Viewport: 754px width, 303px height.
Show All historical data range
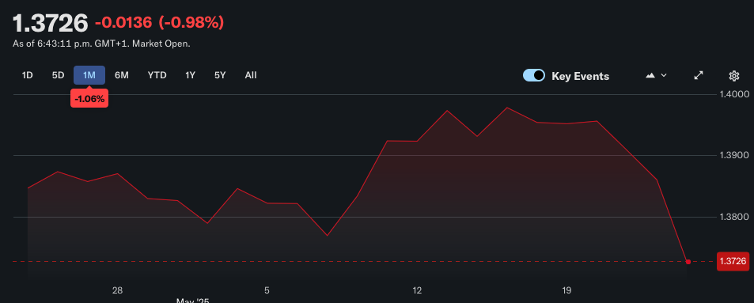click(251, 75)
